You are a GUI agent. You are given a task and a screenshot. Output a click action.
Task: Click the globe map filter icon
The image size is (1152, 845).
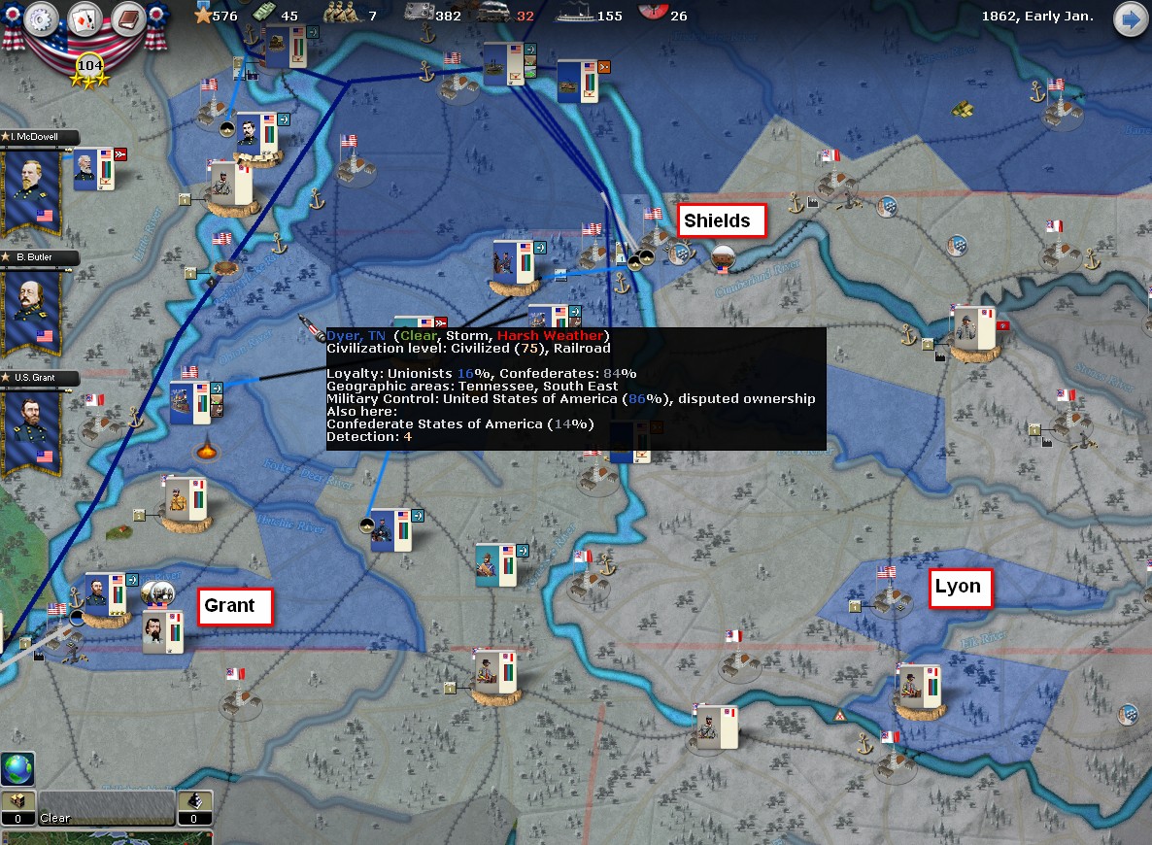[17, 768]
